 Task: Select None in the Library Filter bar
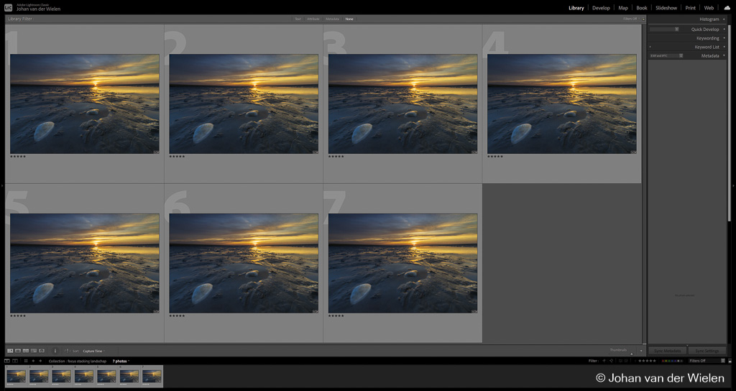tap(349, 19)
